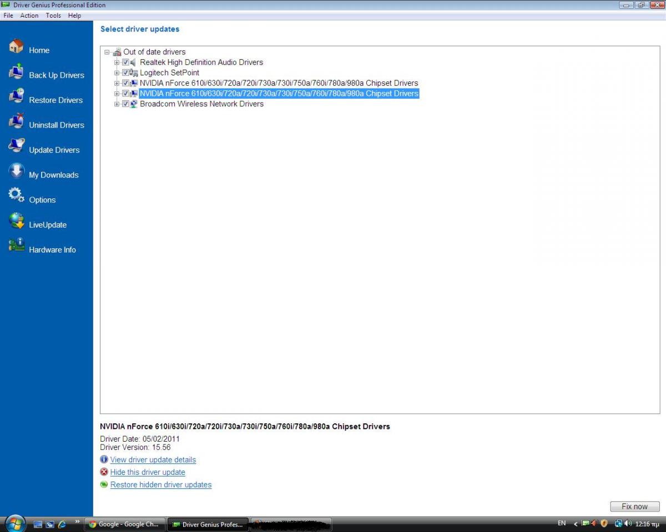
Task: Uncheck the Logitech SetPoint checkbox
Action: pos(125,73)
